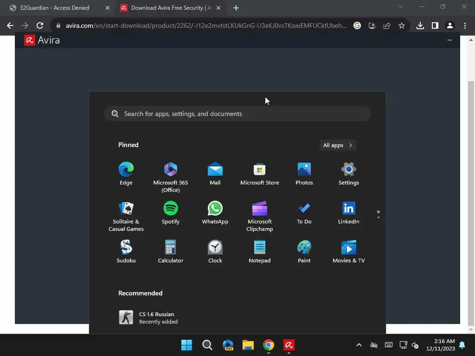Open Movies & TV app
The width and height of the screenshot is (475, 356).
[x=349, y=252]
